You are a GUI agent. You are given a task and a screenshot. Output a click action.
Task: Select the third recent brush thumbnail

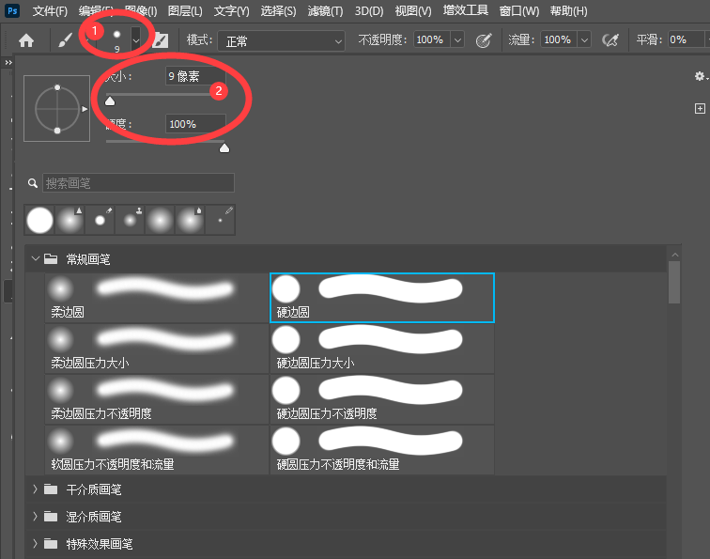100,220
